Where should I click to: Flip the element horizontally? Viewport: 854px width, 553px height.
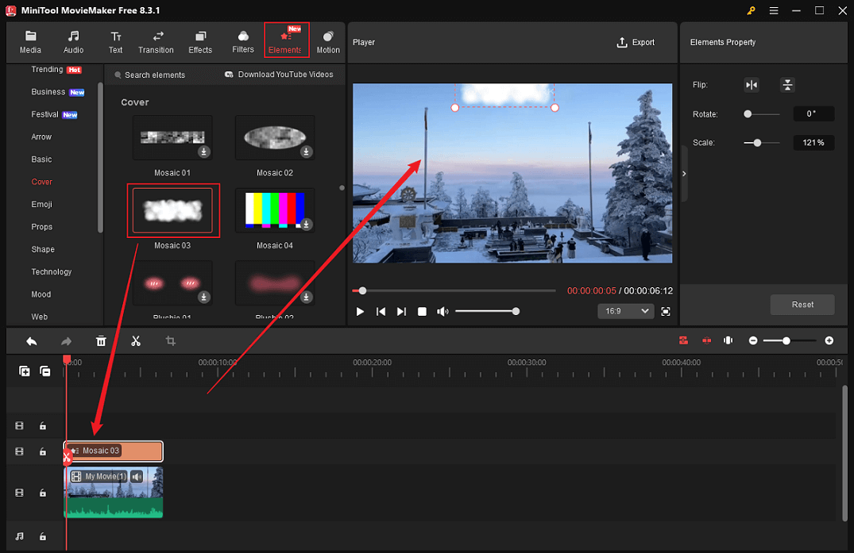[752, 85]
